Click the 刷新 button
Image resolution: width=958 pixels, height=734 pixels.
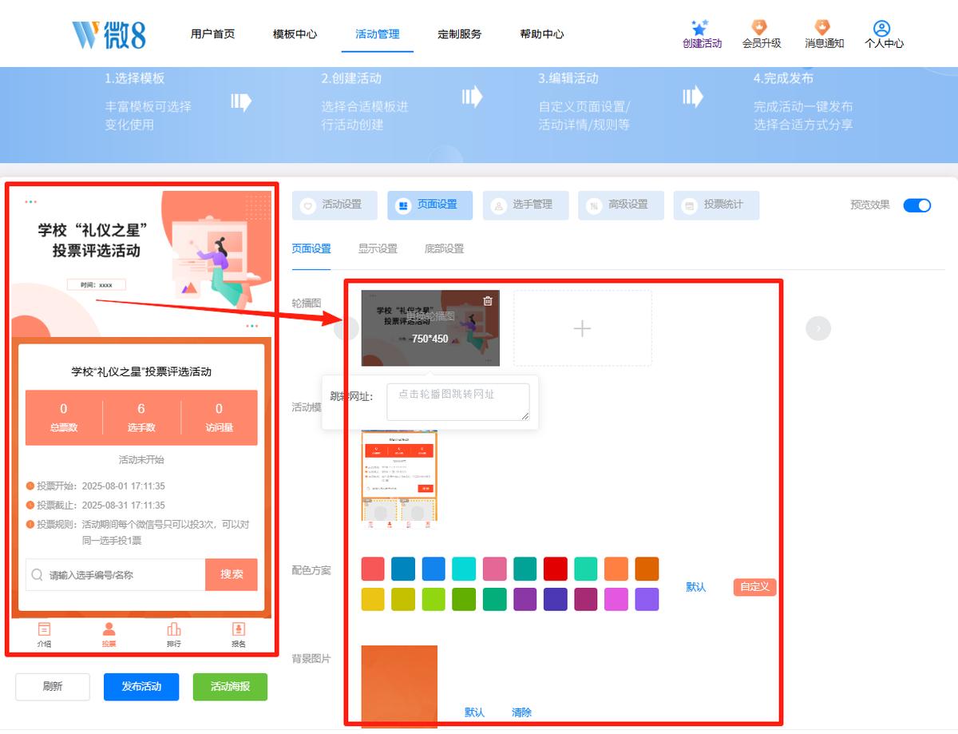[x=53, y=687]
